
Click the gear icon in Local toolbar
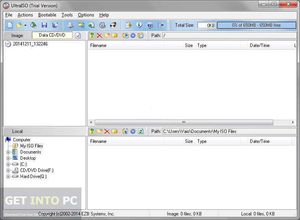(x=133, y=131)
